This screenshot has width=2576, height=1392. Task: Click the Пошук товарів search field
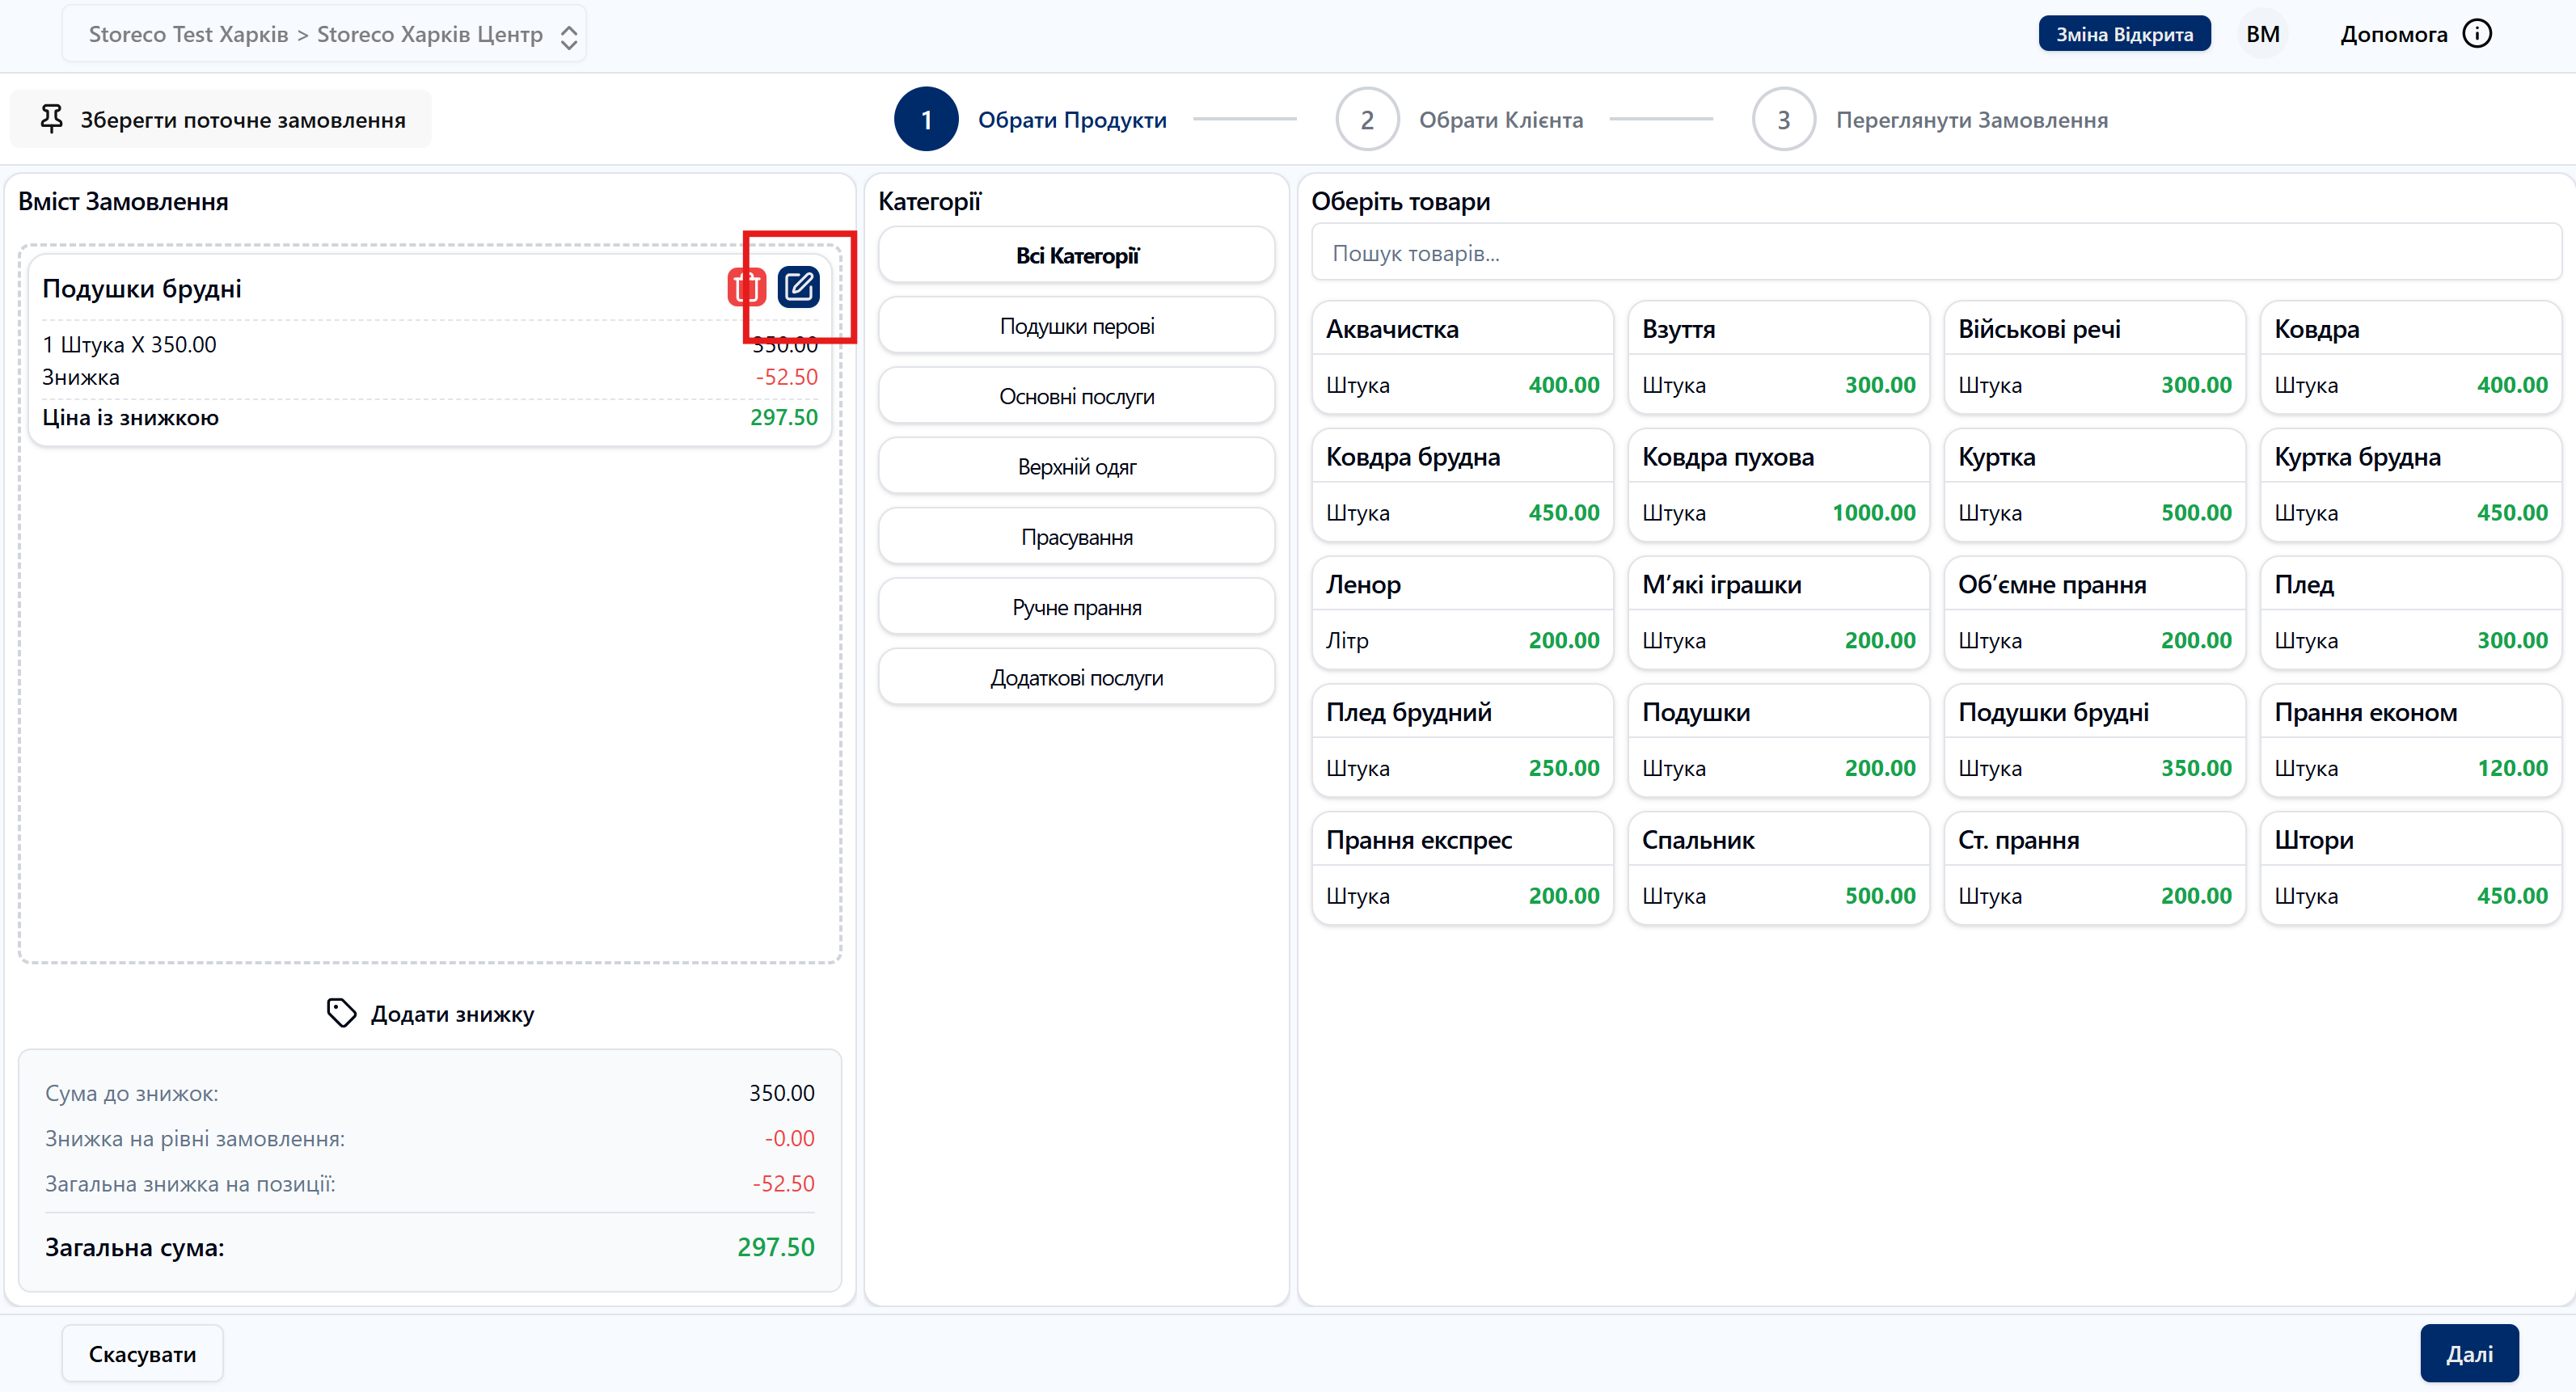1935,254
